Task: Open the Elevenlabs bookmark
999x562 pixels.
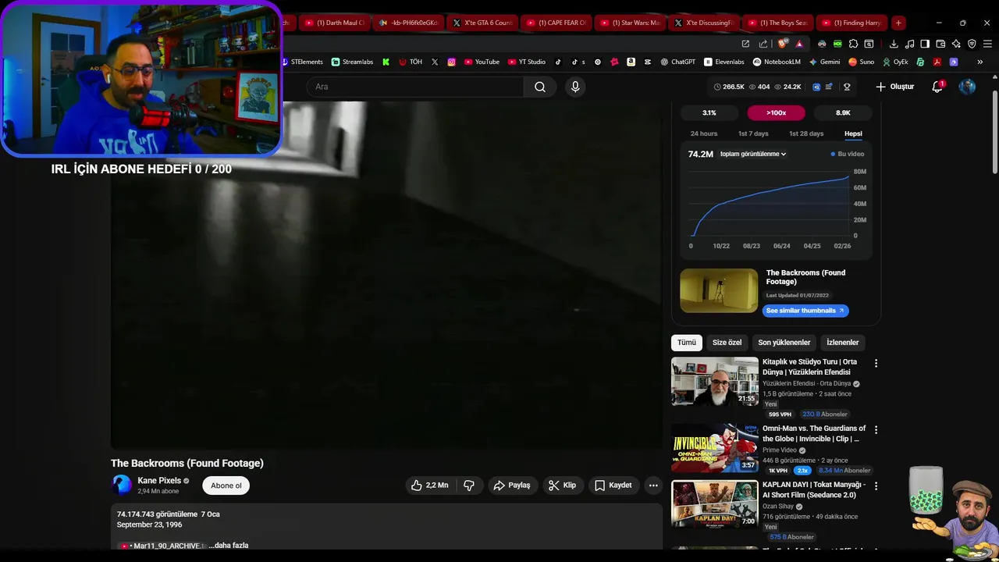Action: click(x=724, y=62)
